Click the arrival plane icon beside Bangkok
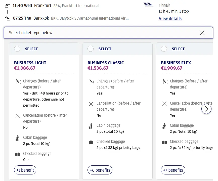Viewport: 218px width, 181px height. click(8, 18)
